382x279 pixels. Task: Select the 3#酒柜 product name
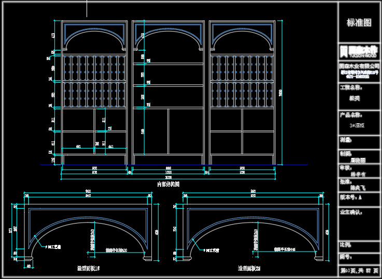pyautogui.click(x=357, y=125)
